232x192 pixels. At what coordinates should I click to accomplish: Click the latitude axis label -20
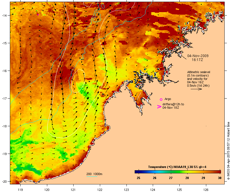(4, 181)
